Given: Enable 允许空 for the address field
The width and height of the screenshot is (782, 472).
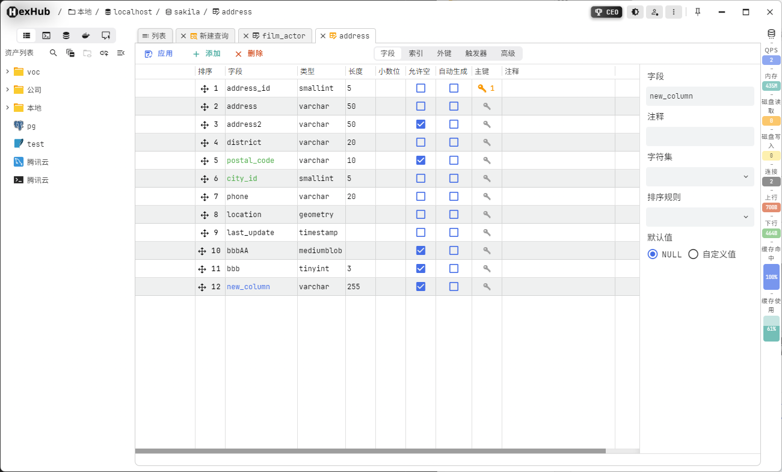Looking at the screenshot, I should [x=420, y=106].
